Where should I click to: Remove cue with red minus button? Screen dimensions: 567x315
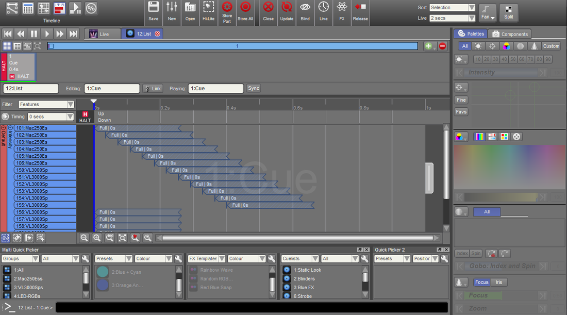pos(443,46)
